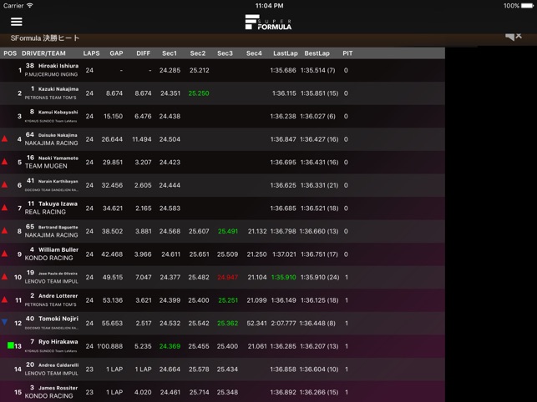Click the Sec4 column header
Screen dimensions: 537x402
[254, 53]
